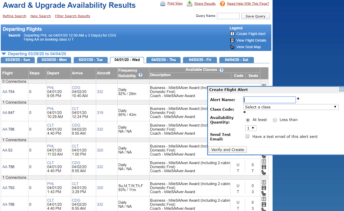The image size is (344, 211).
Task: View seat map for AA 786 with 7 T seats
Action: coord(264,172)
